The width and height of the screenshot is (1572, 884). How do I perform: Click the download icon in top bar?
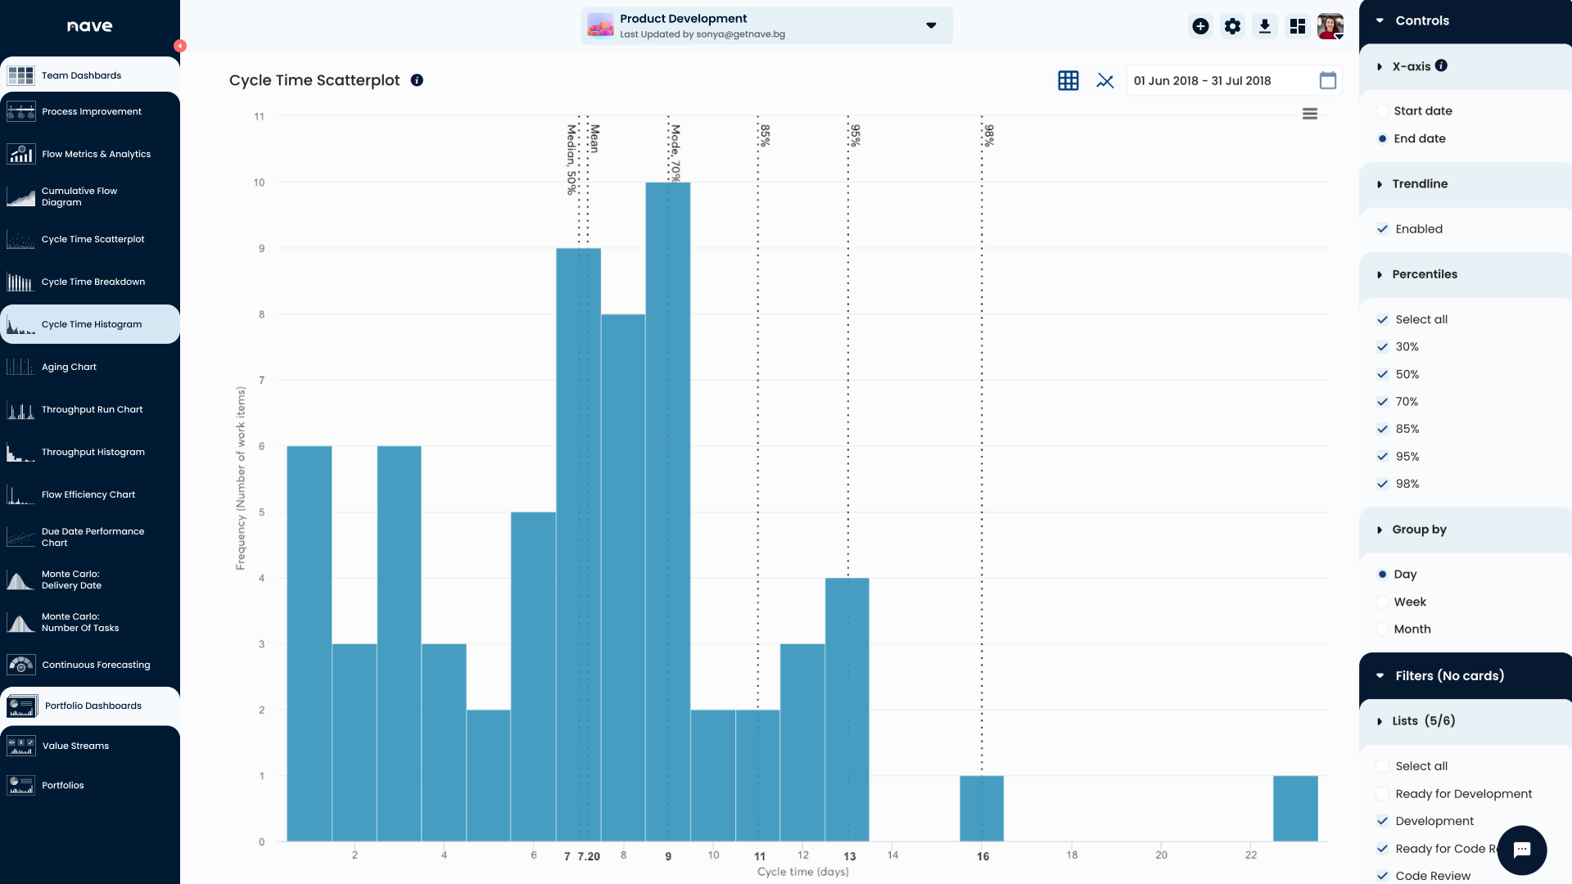[1265, 26]
